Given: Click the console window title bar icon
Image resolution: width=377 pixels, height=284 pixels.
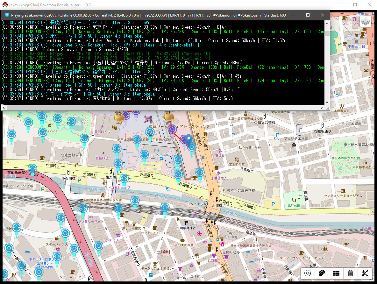Looking at the screenshot, I should coord(7,15).
